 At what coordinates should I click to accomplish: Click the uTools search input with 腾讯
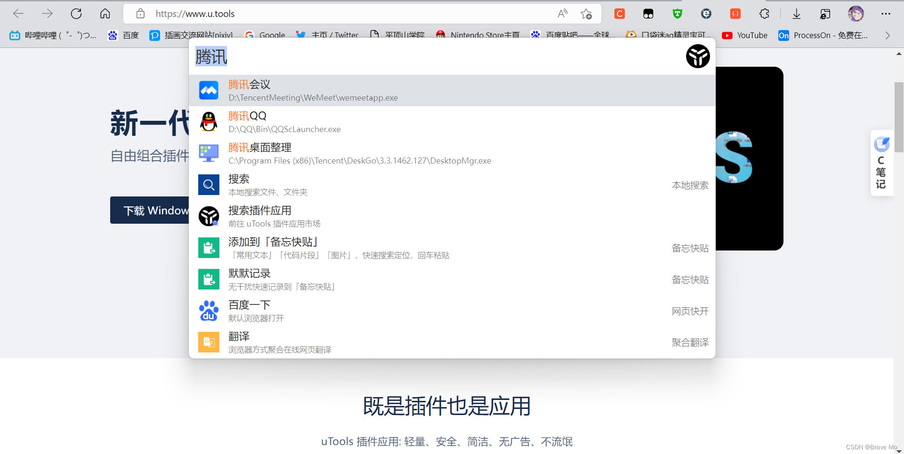(x=436, y=56)
